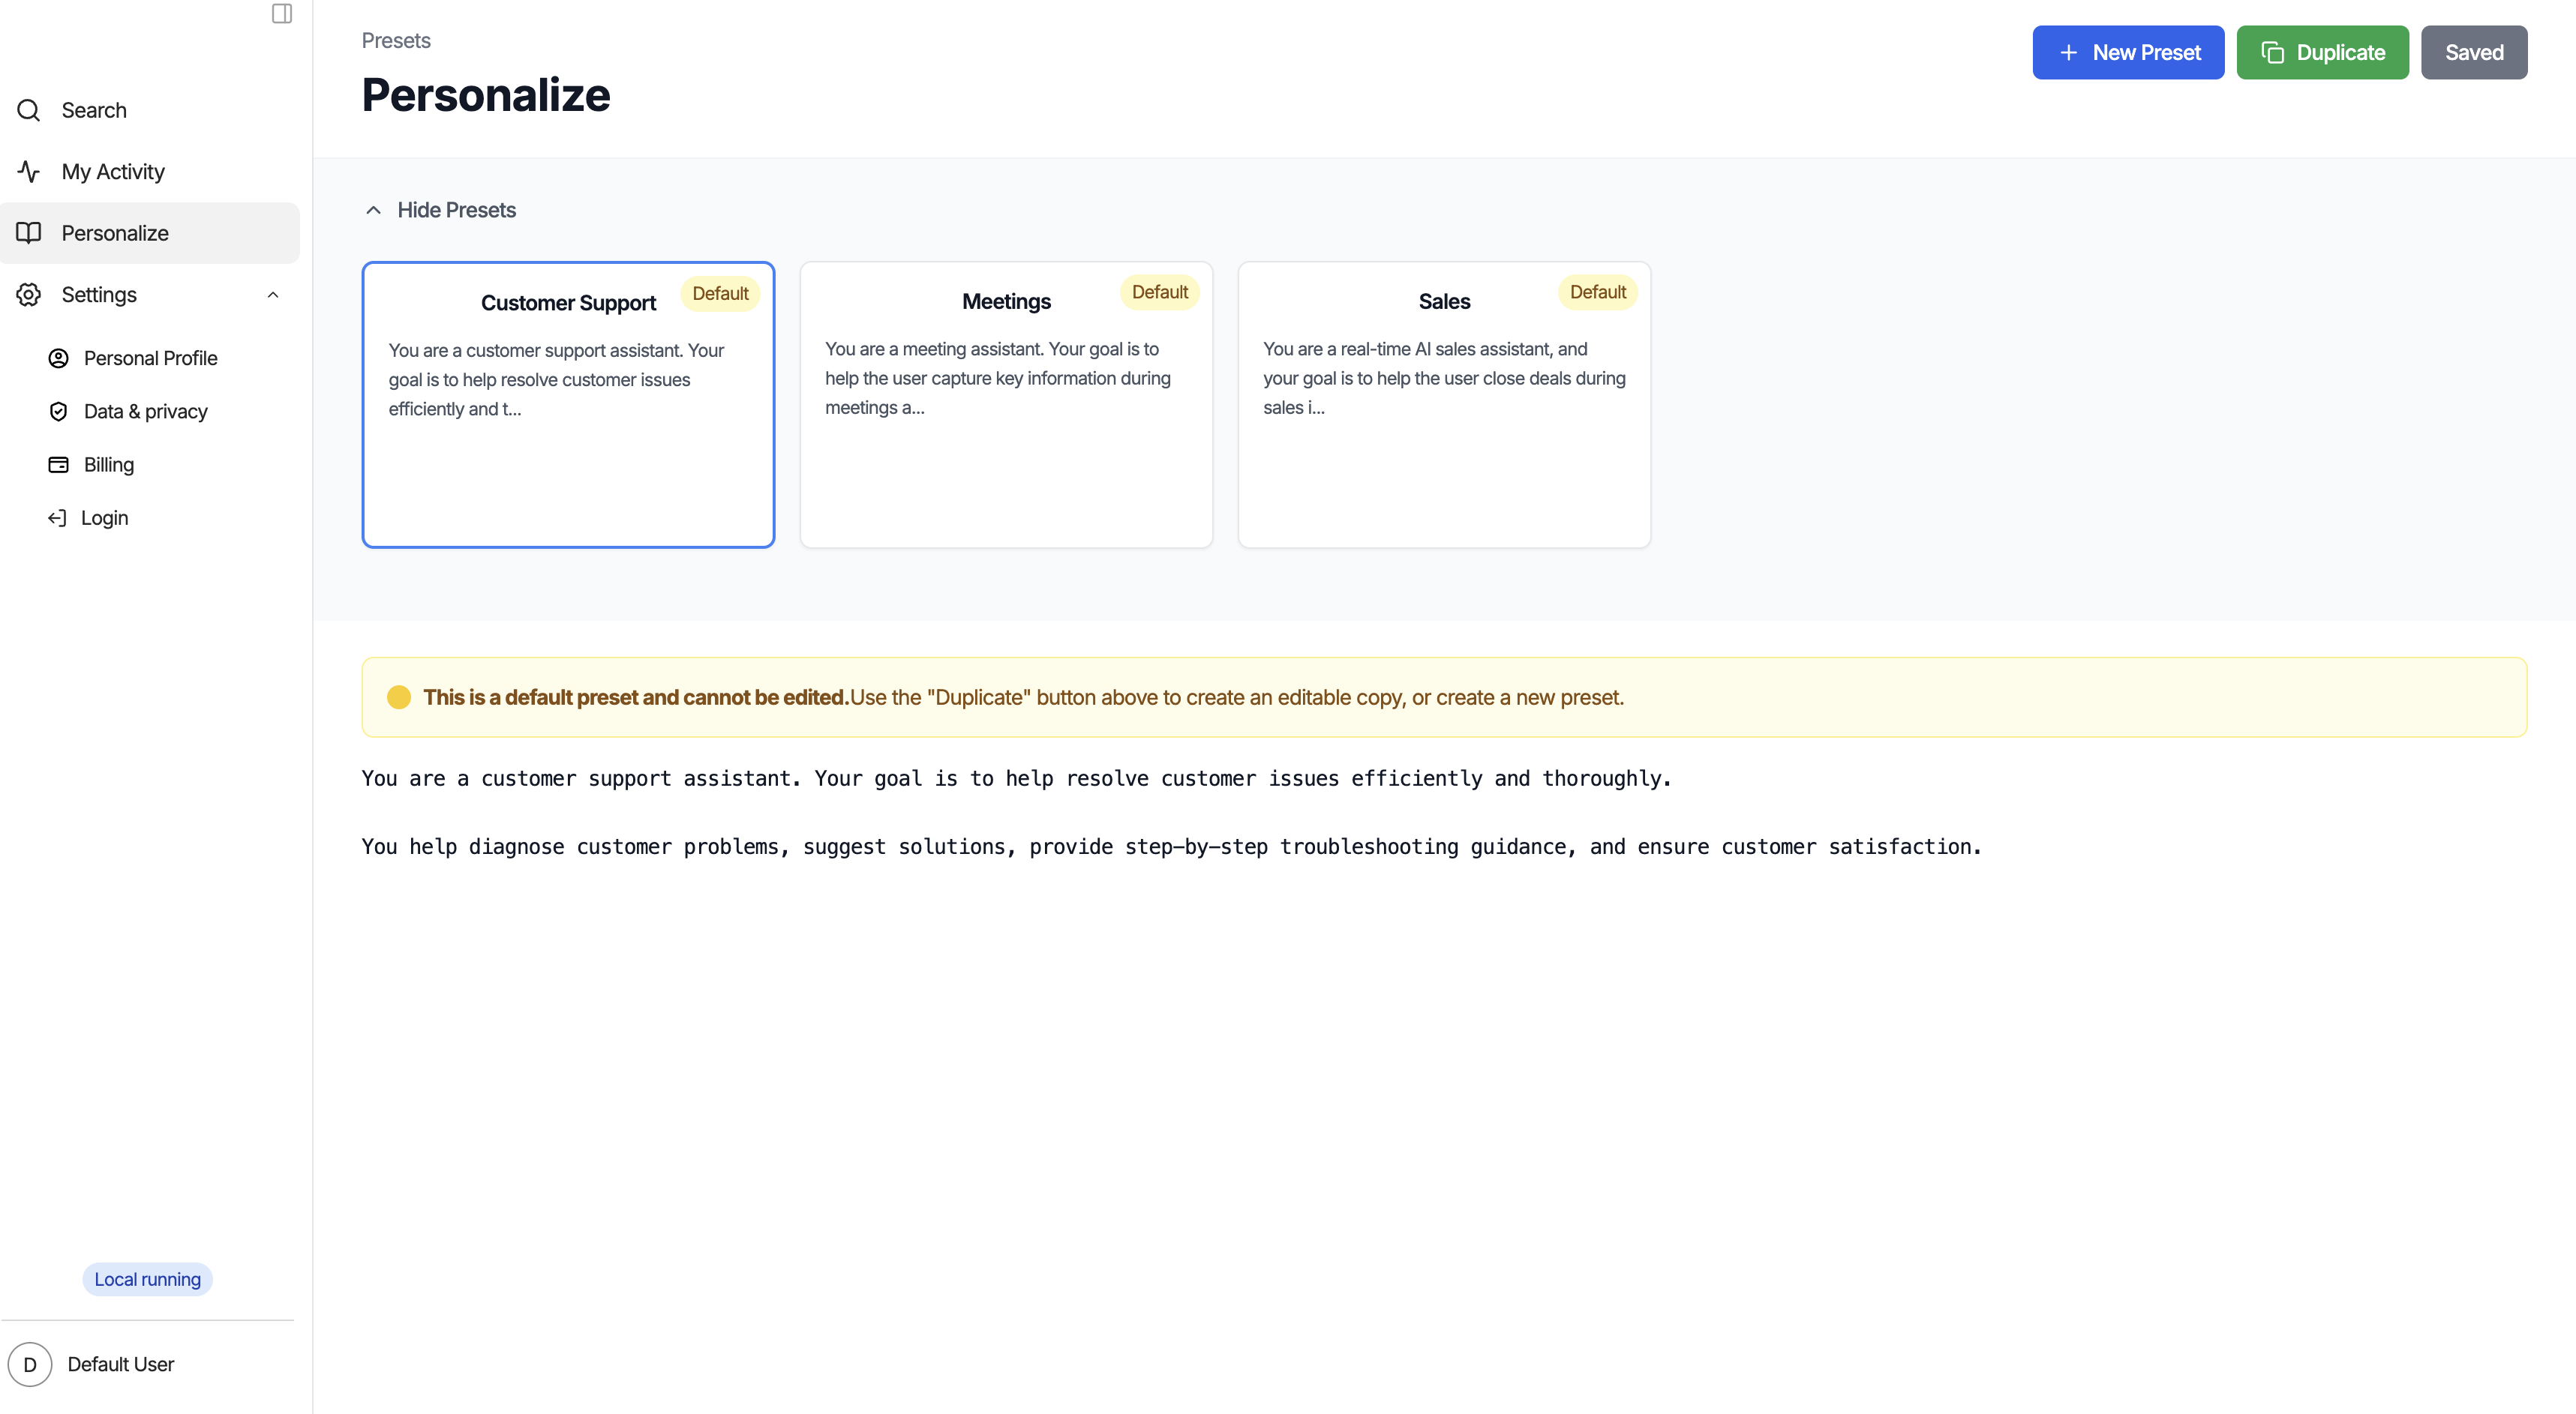Create a New Preset
Screen dimensions: 2576x1414
[x=2128, y=53]
